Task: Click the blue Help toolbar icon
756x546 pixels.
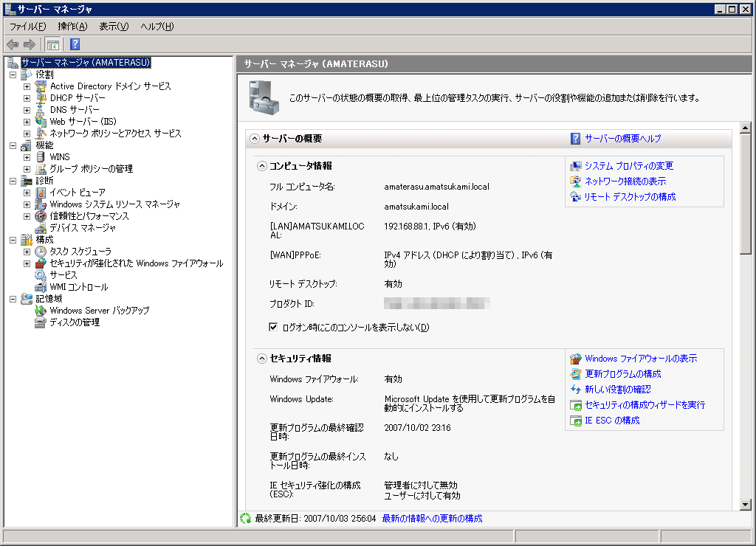Action: 75,44
